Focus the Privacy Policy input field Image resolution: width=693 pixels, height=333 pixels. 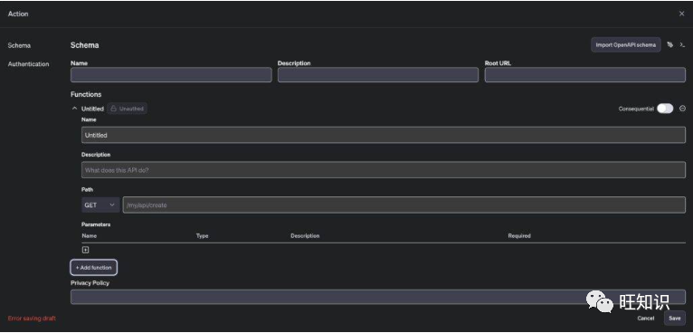pyautogui.click(x=378, y=297)
